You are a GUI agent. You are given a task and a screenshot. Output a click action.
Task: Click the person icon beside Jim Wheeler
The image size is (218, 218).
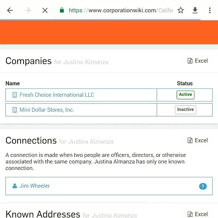(x=15, y=186)
